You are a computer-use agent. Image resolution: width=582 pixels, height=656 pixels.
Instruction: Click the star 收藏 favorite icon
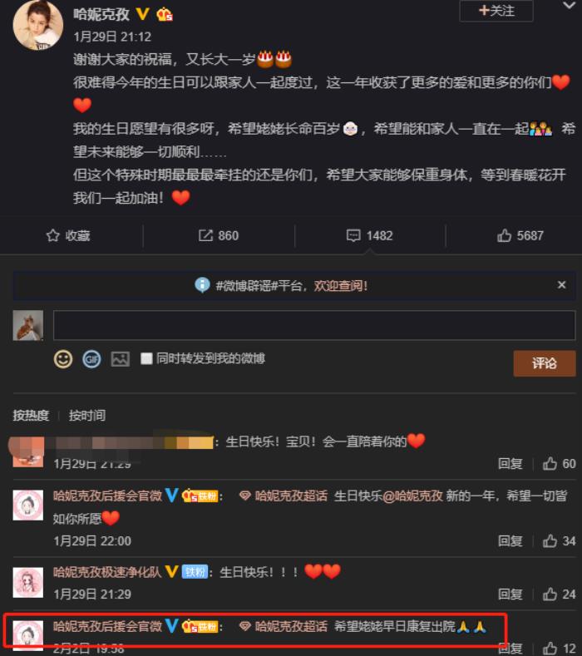click(52, 235)
